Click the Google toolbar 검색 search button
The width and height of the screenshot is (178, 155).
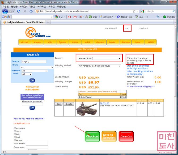[x=59, y=17]
